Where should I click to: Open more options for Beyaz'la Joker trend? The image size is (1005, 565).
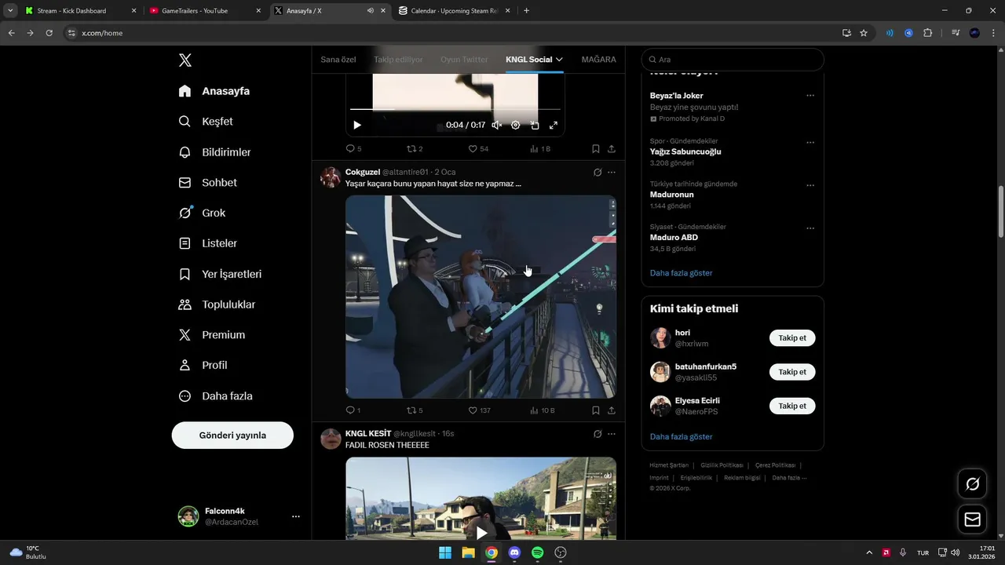click(x=810, y=96)
